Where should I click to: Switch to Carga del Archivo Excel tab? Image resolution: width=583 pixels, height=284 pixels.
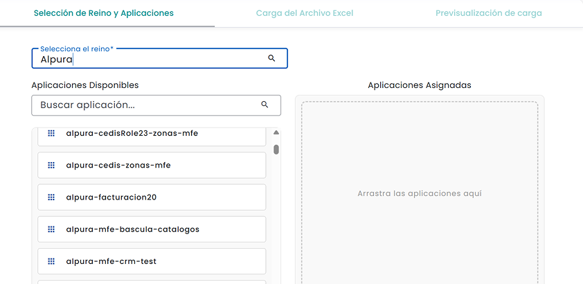point(305,13)
